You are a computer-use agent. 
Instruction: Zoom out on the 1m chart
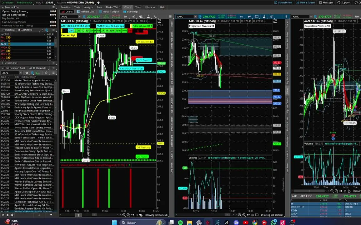(x=240, y=215)
